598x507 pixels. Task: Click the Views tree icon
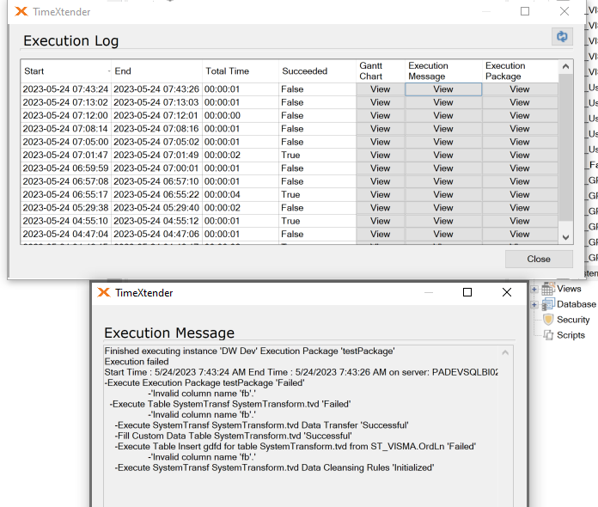[x=548, y=289]
